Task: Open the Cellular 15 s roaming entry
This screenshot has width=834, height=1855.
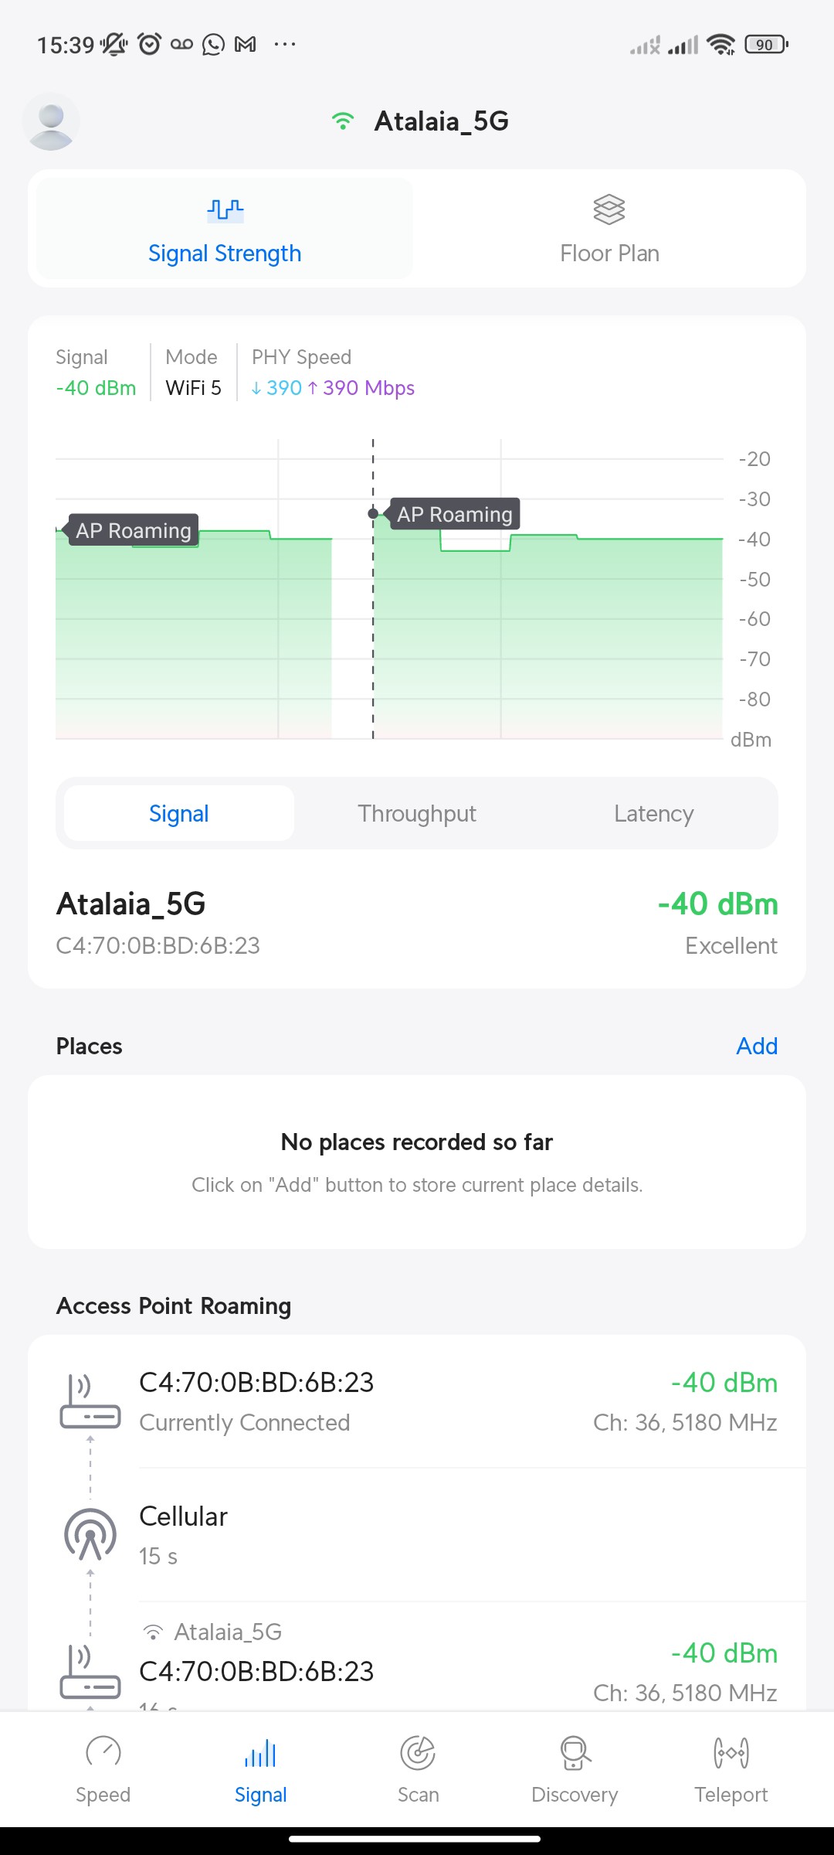Action: coord(456,1535)
